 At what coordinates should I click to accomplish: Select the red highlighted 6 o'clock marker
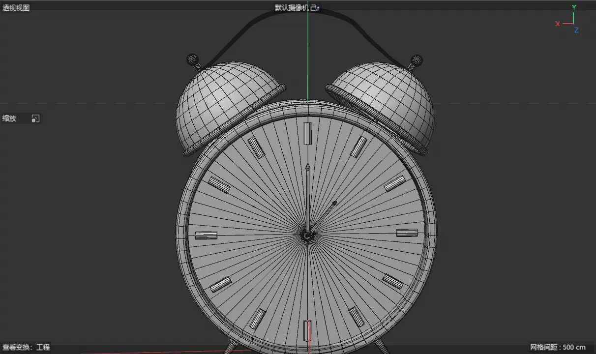pos(307,331)
